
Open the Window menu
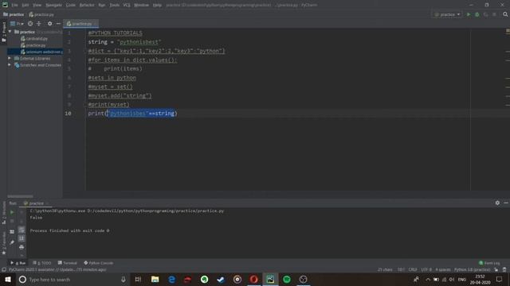[x=141, y=5]
